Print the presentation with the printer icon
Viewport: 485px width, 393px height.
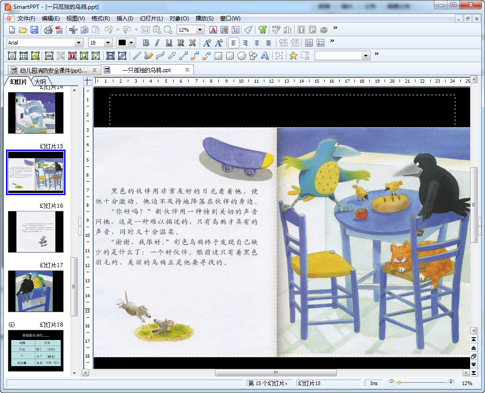click(48, 30)
